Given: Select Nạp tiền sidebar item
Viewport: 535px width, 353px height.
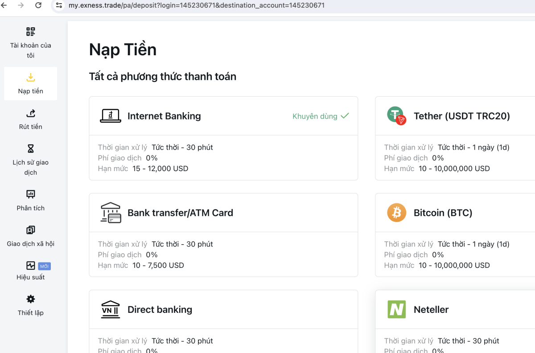Looking at the screenshot, I should coord(30,83).
